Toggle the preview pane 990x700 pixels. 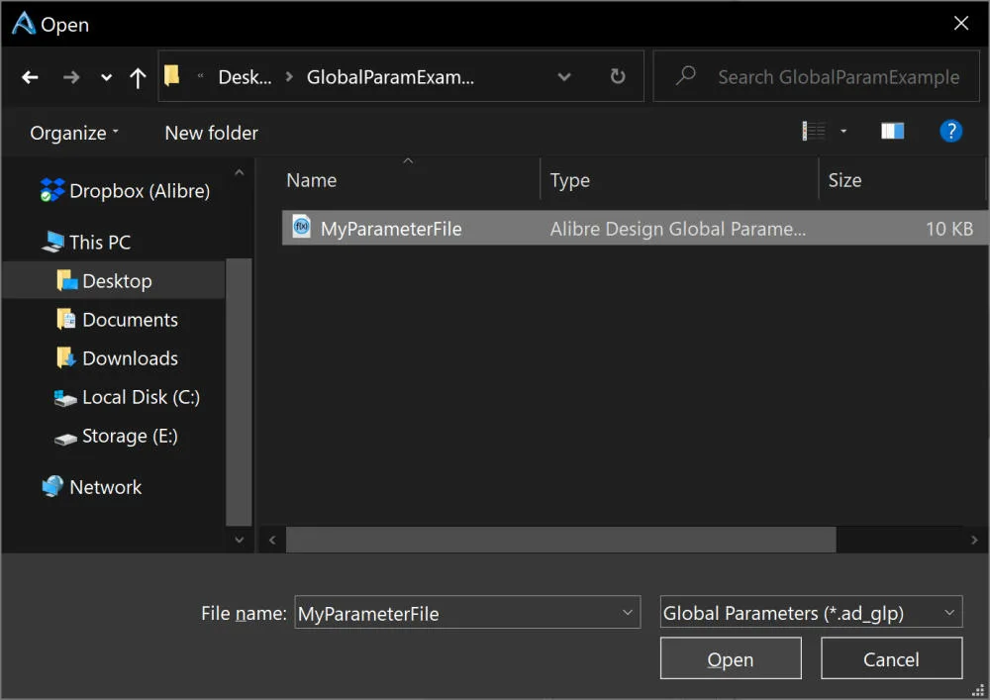pyautogui.click(x=892, y=131)
